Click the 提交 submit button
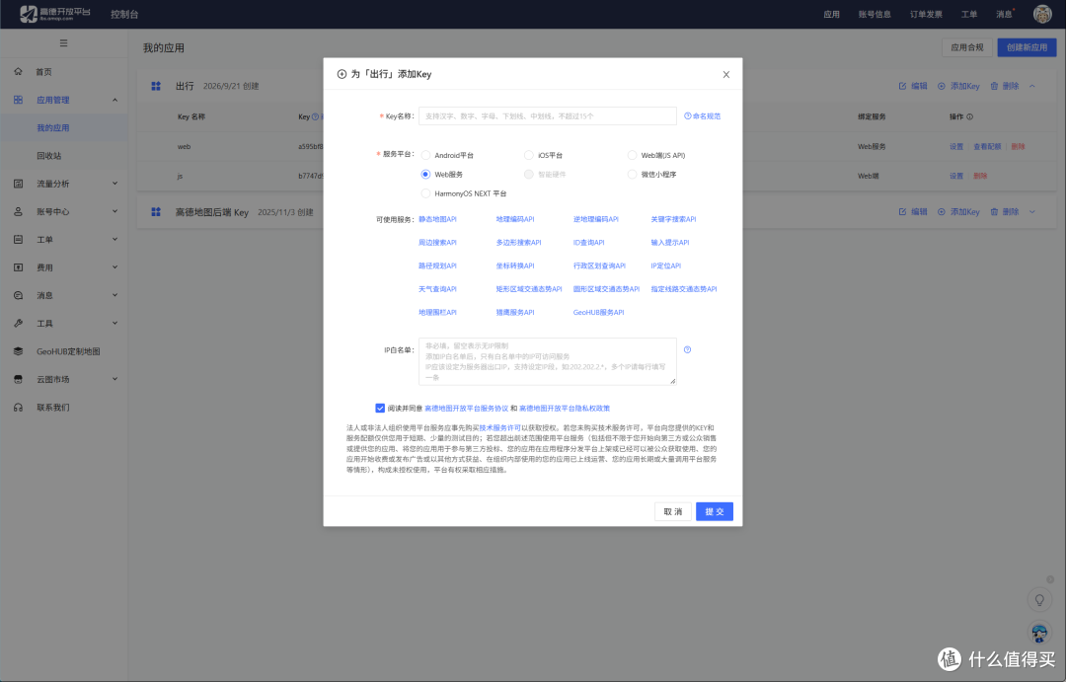The height and width of the screenshot is (682, 1066). [x=715, y=511]
